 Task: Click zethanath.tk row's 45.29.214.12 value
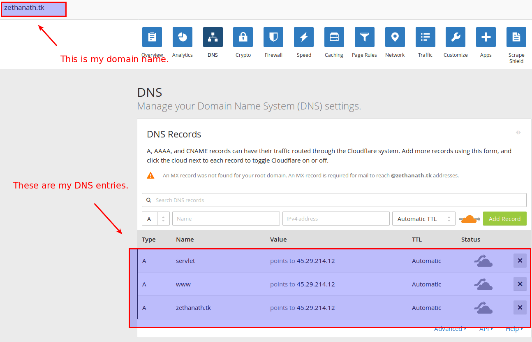[x=316, y=308]
